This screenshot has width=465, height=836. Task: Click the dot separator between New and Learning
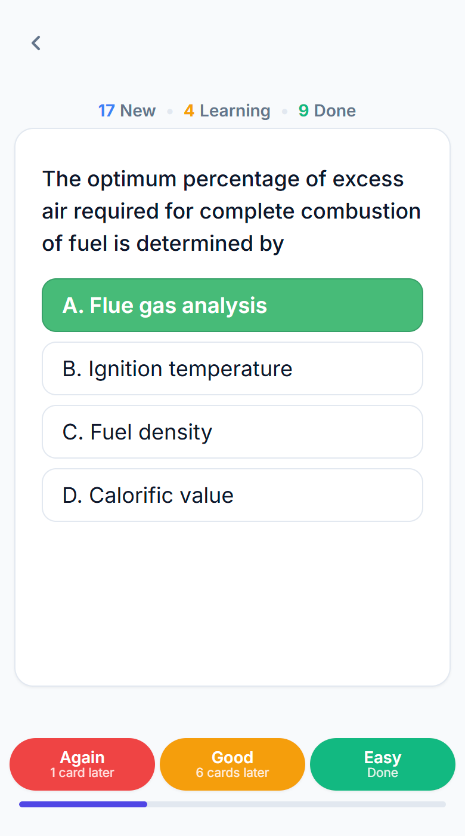tap(170, 112)
